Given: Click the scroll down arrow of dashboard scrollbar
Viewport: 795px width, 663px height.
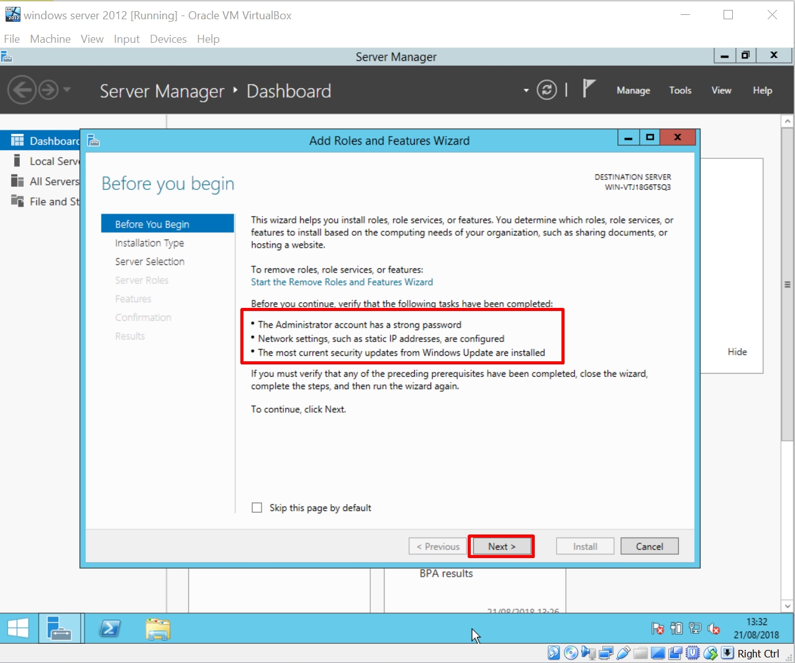Looking at the screenshot, I should point(788,606).
